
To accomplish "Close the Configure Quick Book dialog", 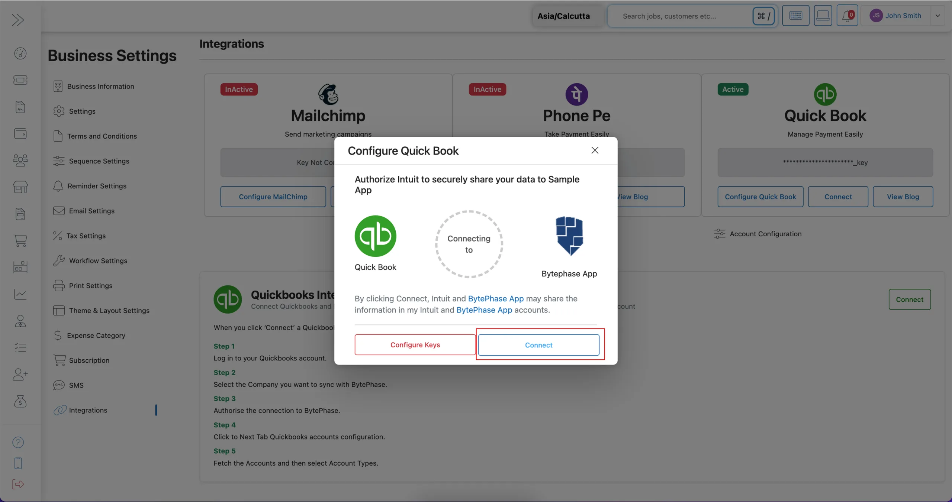I will tap(595, 150).
